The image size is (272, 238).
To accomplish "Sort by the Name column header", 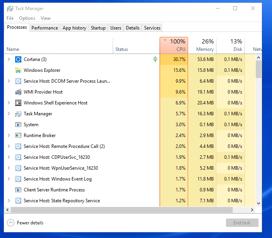I will coord(59,45).
